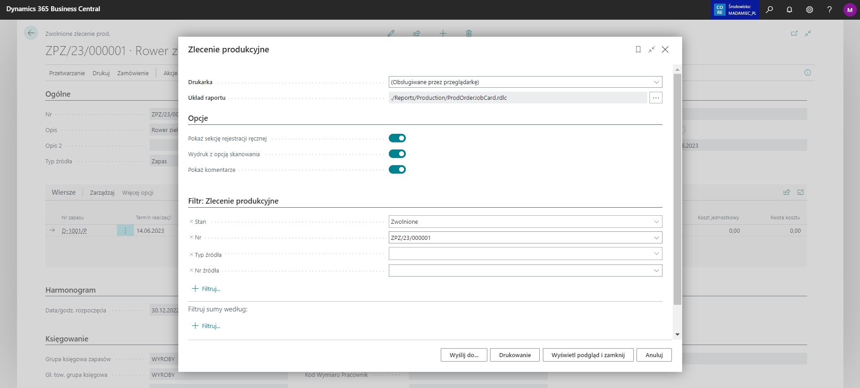Click the edit pencil icon in the background page

(x=391, y=33)
